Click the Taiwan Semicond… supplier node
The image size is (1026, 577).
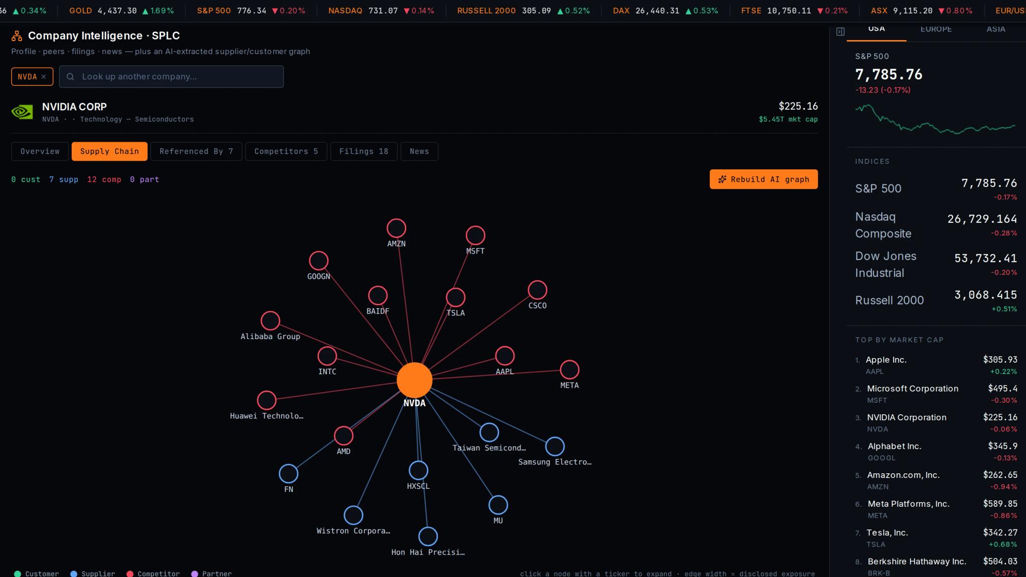489,432
